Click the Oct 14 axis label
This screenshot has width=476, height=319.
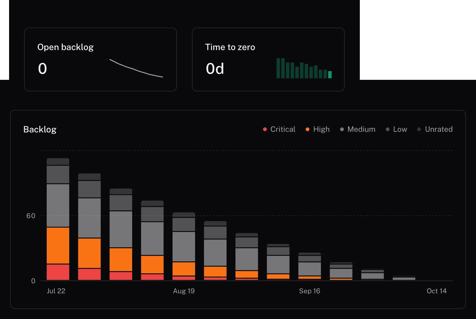[437, 291]
